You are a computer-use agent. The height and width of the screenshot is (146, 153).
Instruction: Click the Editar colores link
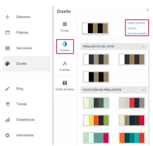[x=136, y=23]
